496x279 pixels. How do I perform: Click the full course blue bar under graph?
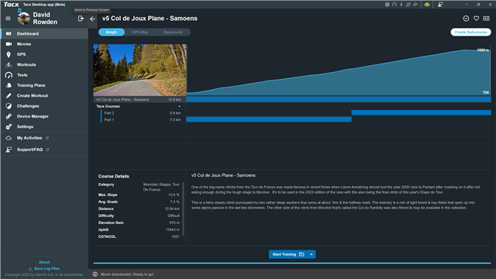[x=339, y=99]
